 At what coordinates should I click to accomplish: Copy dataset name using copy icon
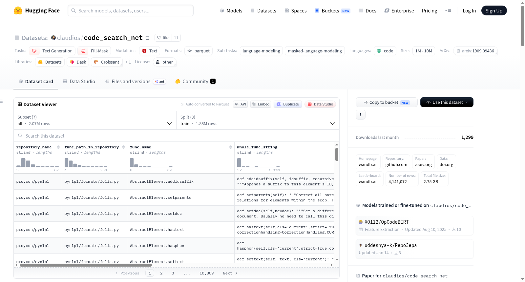[147, 38]
